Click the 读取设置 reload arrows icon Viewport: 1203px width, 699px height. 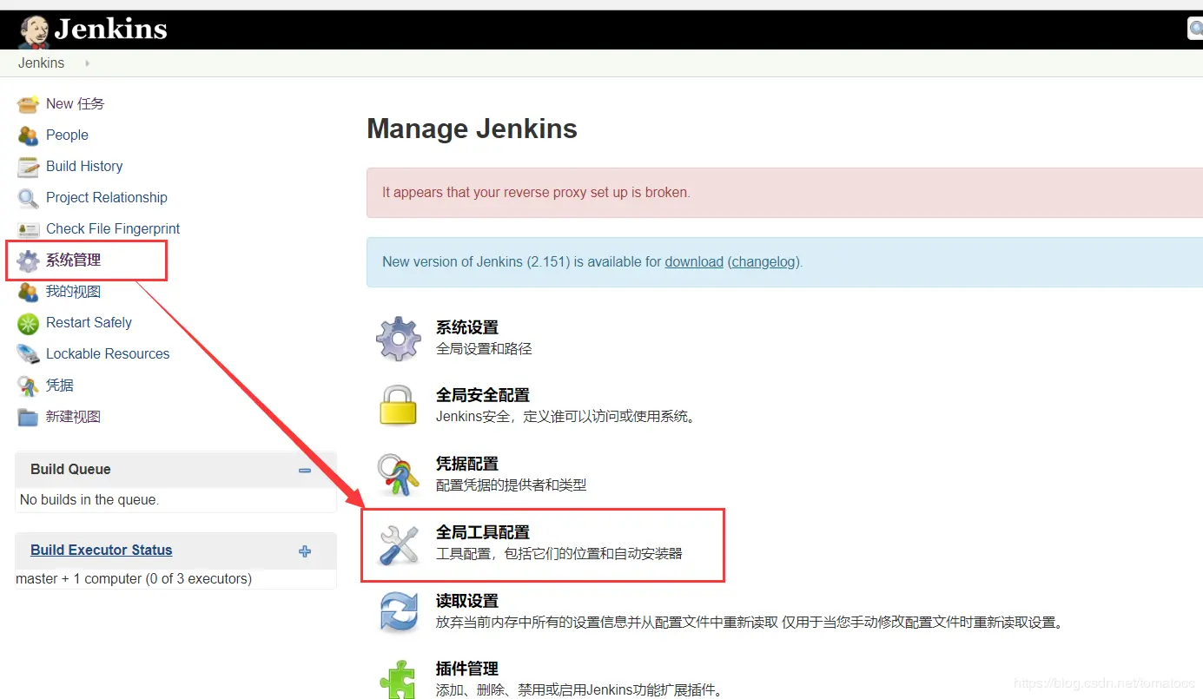click(x=399, y=611)
